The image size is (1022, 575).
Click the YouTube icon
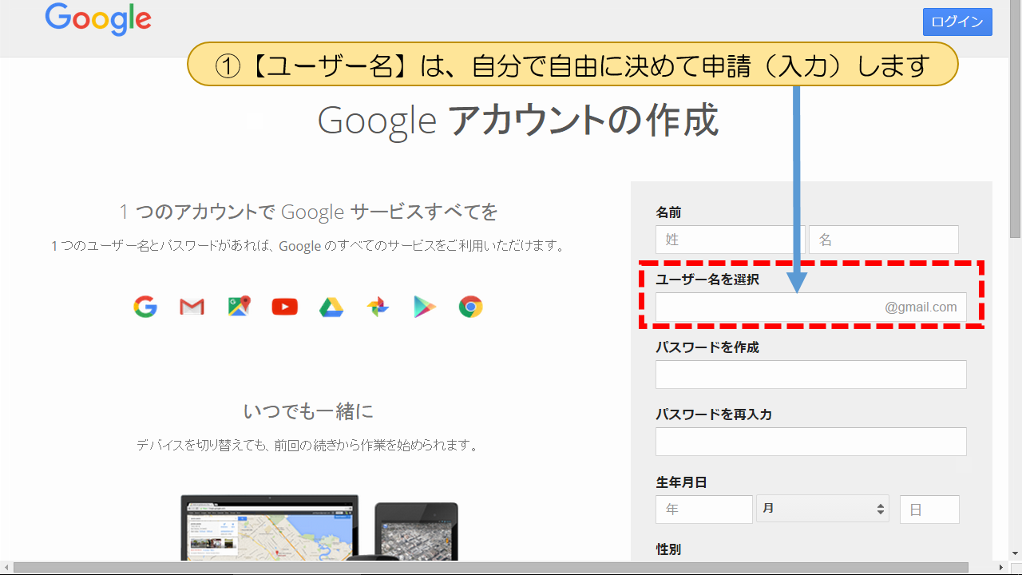(285, 307)
